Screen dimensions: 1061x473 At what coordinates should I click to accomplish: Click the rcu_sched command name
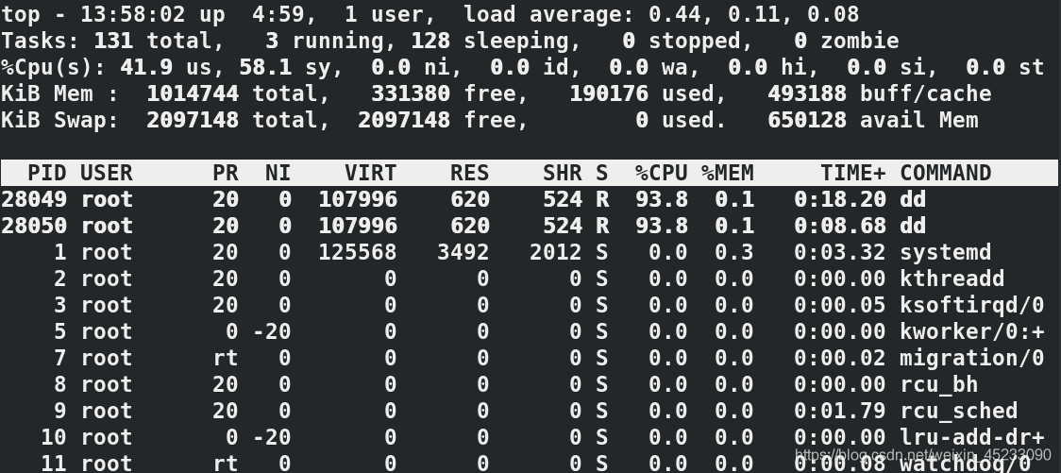[x=959, y=411]
